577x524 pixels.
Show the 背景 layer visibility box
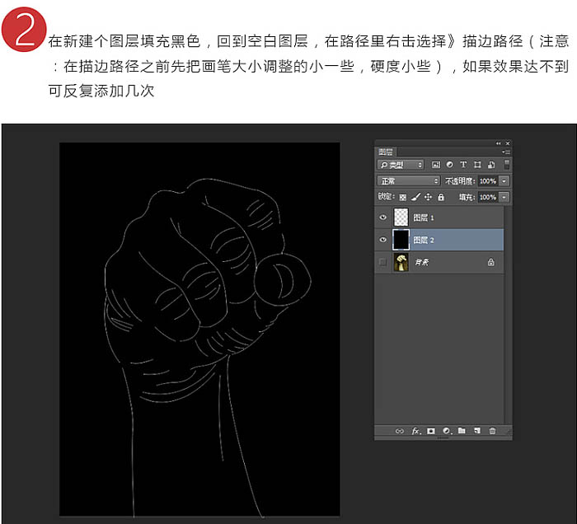[382, 262]
